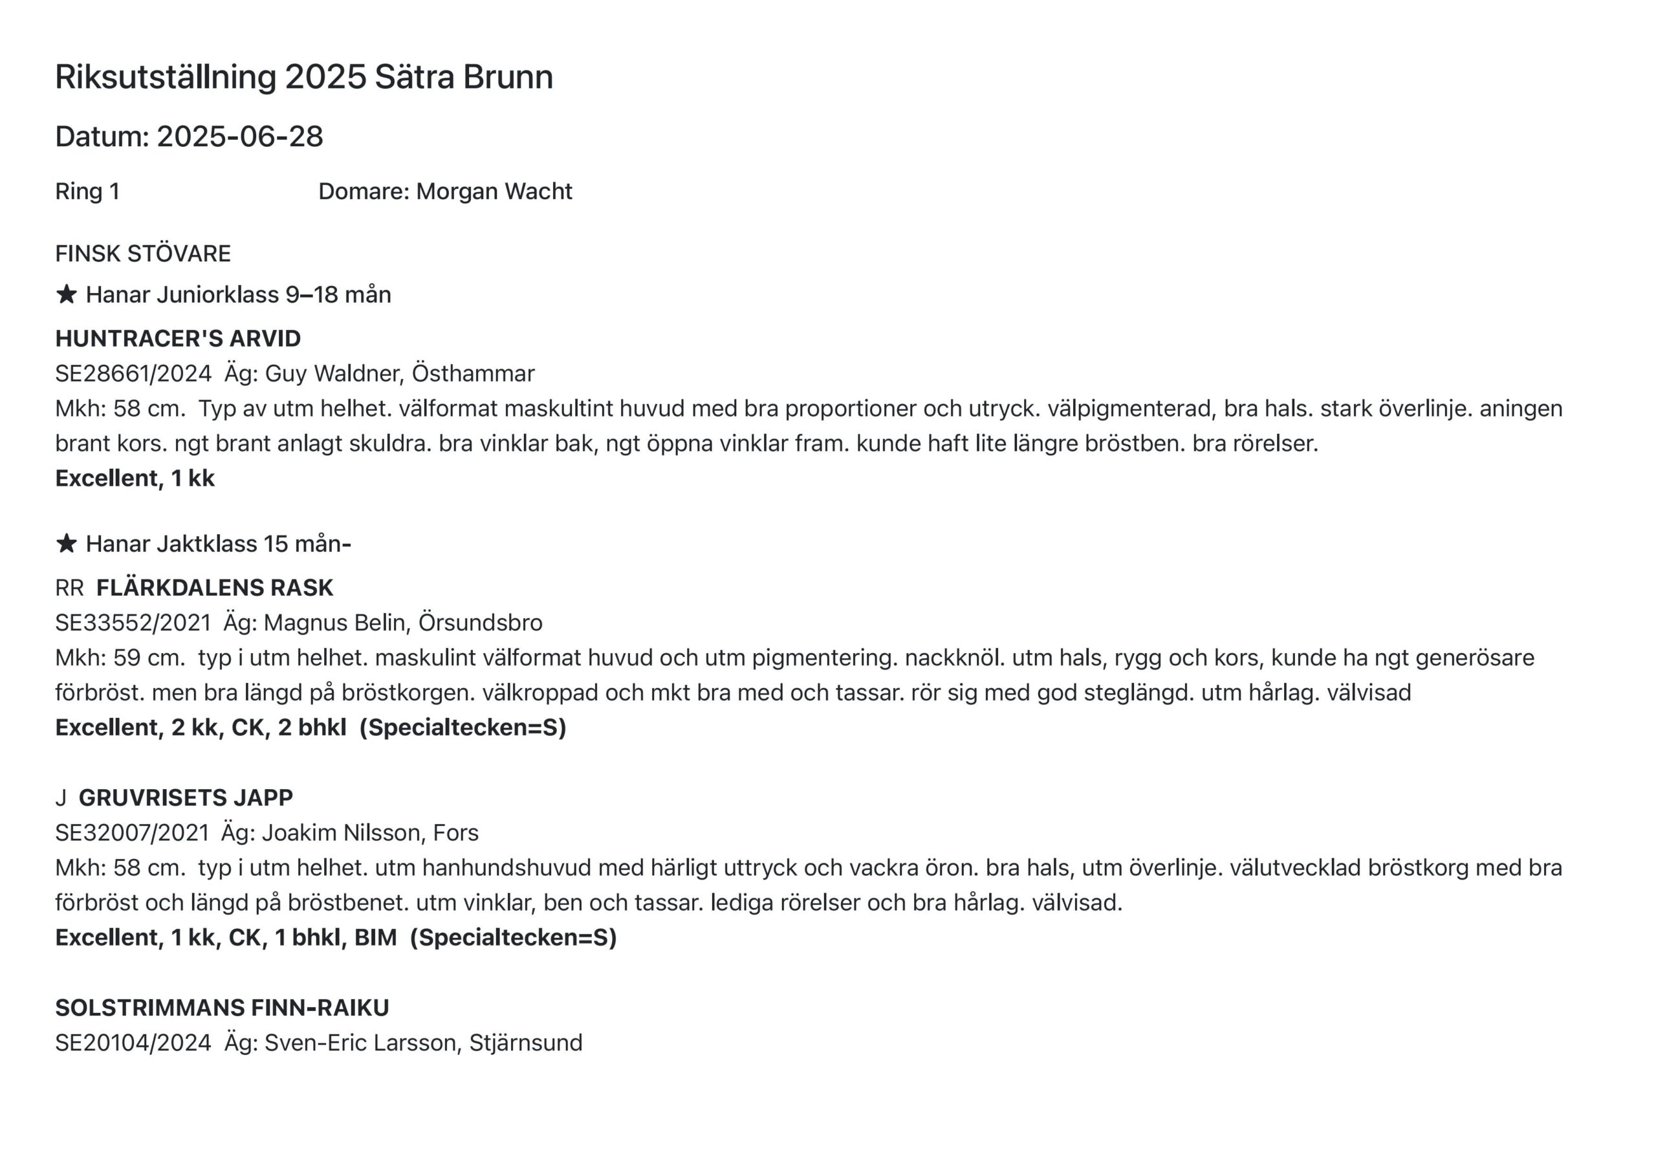
Task: Open dog entry GRUVRISETS JAPP
Action: [186, 797]
